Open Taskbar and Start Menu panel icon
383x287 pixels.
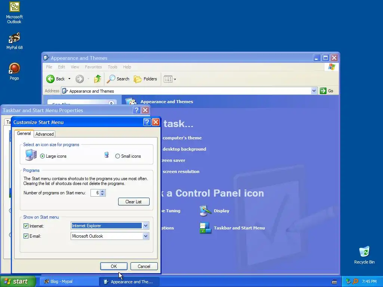[x=205, y=228]
